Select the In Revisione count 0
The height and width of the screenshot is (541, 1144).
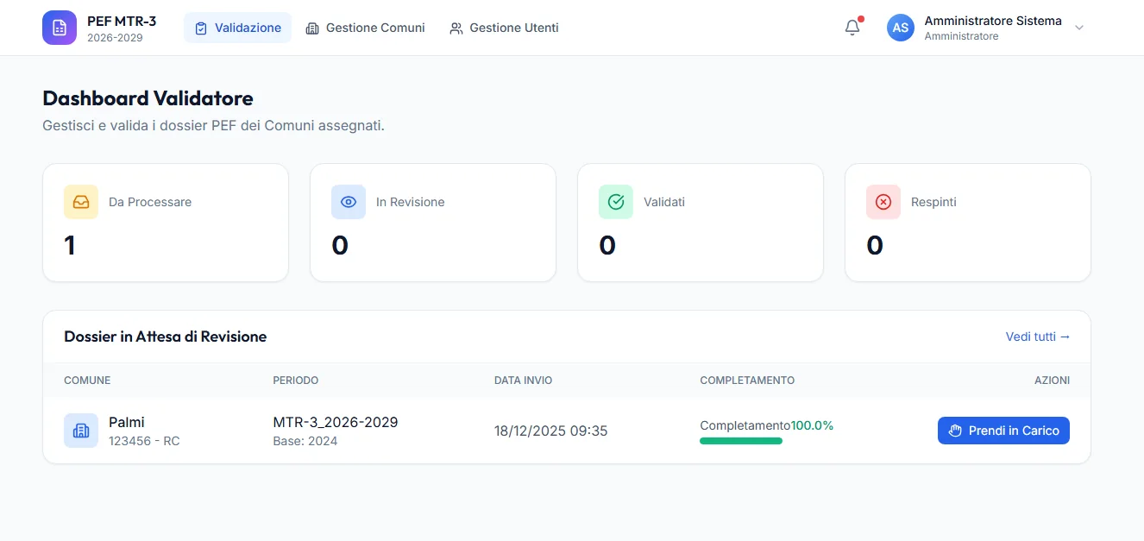tap(340, 246)
